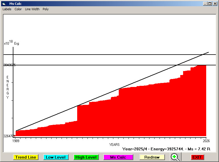Open the Poly menu
Image resolution: width=219 pixels, height=162 pixels.
point(46,9)
